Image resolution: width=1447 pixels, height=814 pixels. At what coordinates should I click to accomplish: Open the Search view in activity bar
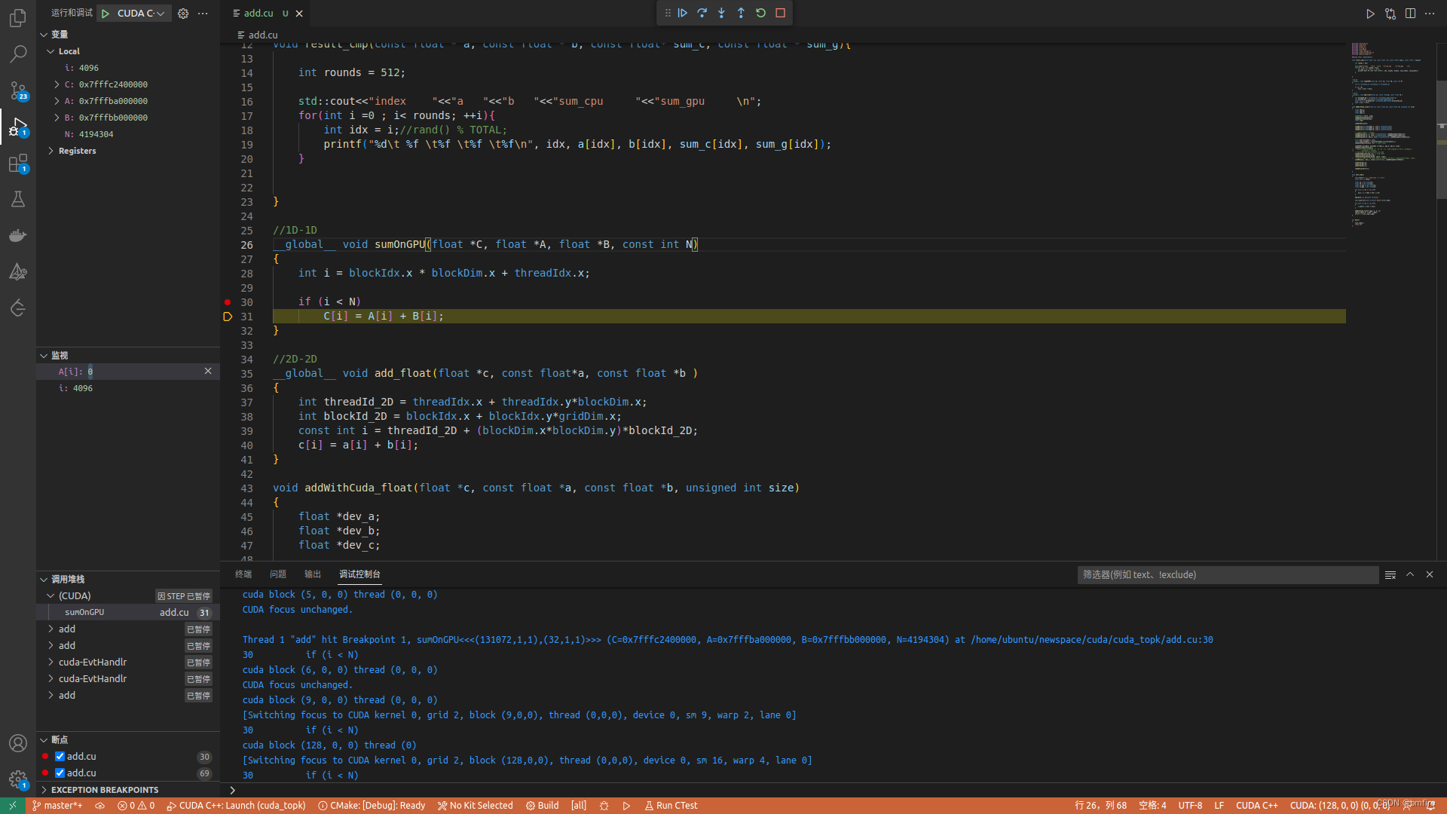point(18,54)
